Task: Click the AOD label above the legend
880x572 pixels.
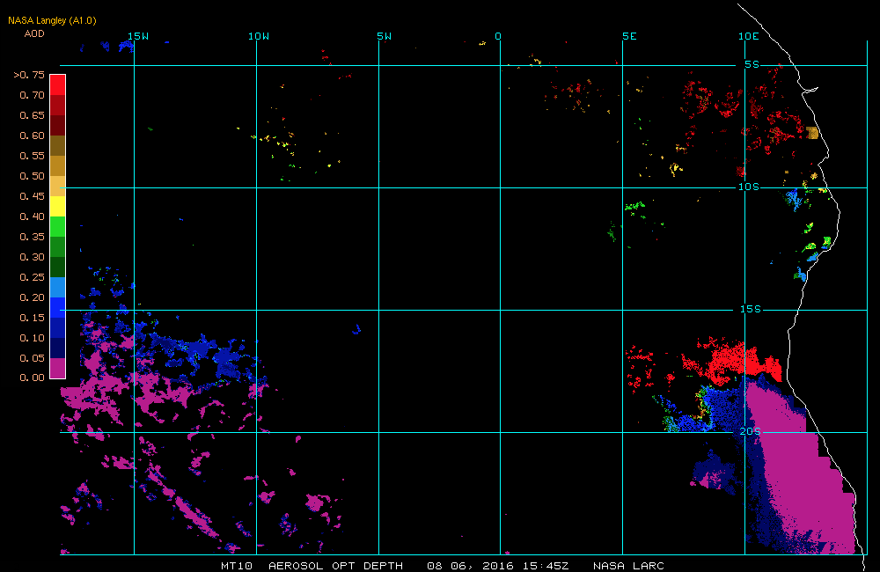Action: (x=34, y=33)
